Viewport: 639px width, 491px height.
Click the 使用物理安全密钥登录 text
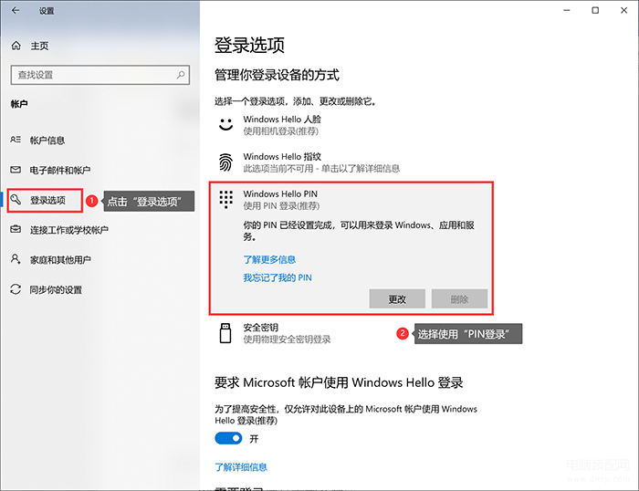(x=287, y=340)
